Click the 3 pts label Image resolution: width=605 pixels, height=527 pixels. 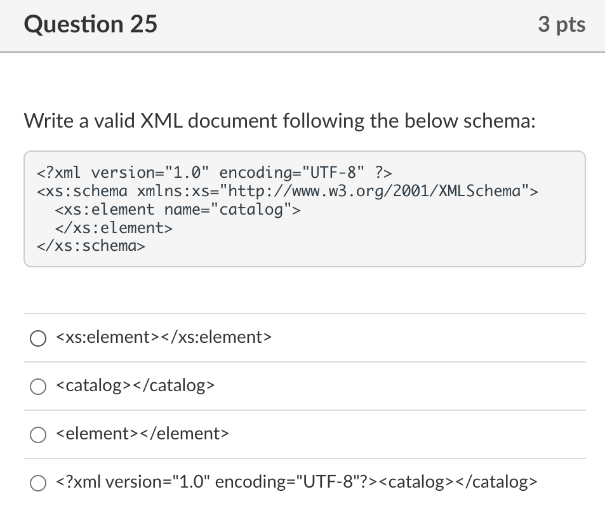tap(561, 25)
